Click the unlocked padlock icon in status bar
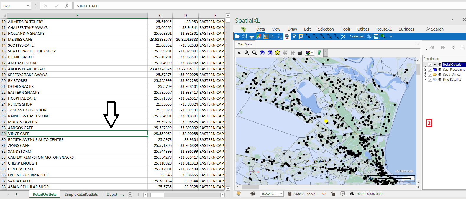Viewport: 466px width, 199px height. pos(333,194)
